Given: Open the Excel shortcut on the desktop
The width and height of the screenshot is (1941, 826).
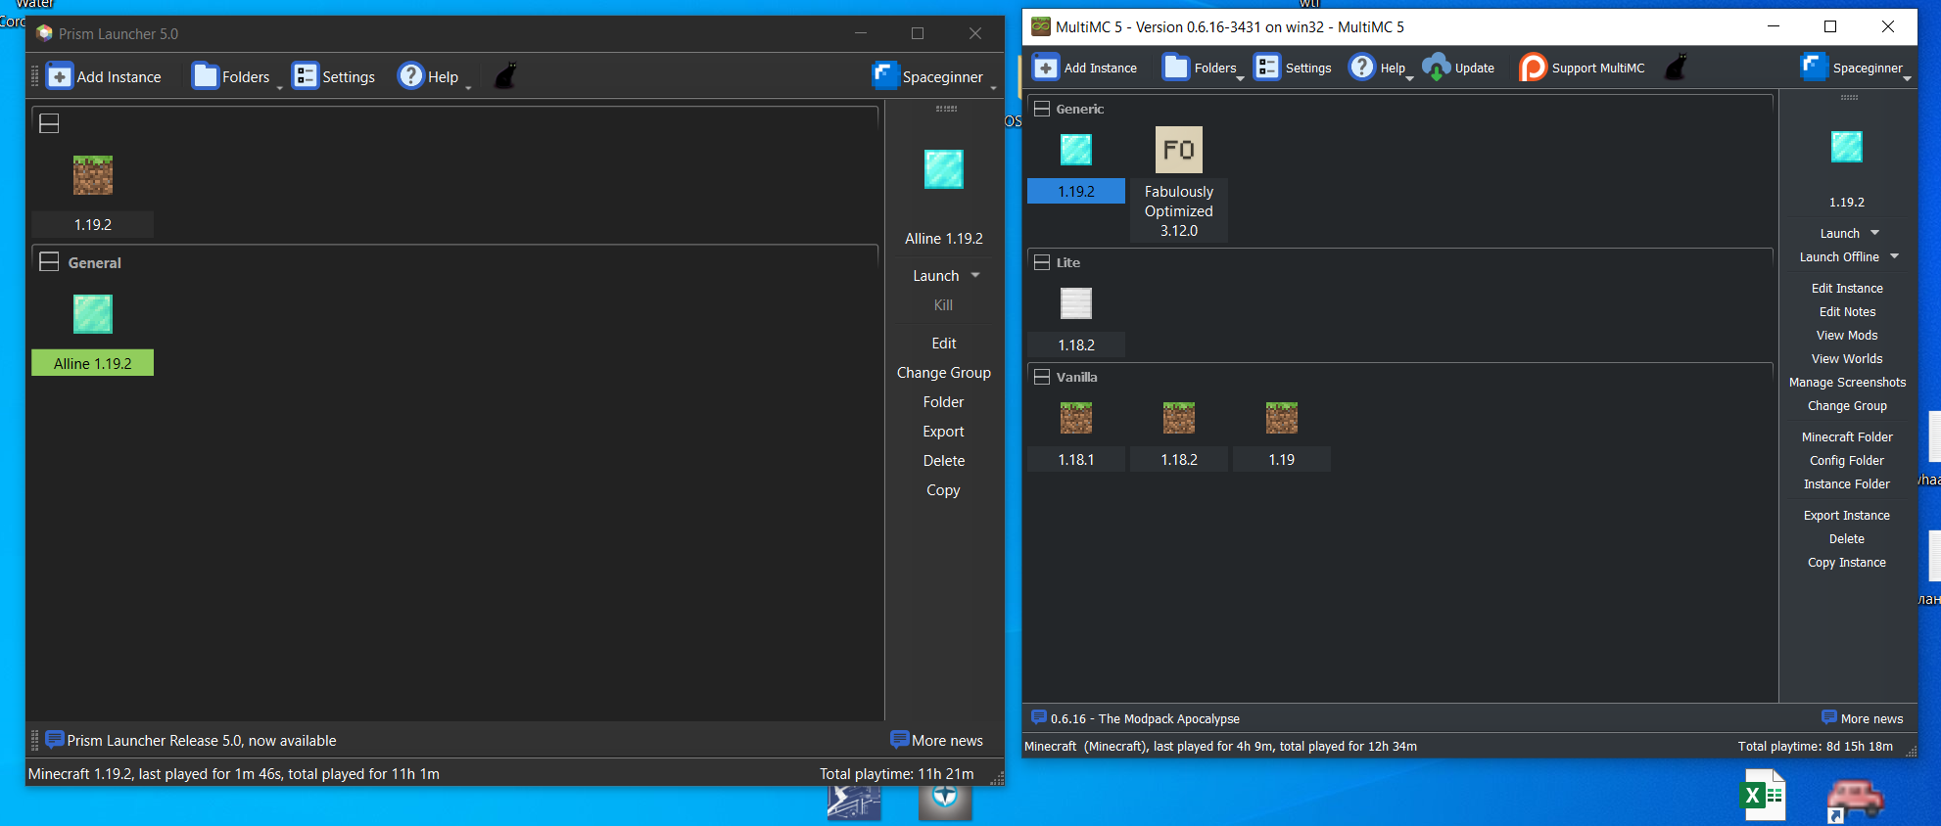Looking at the screenshot, I should coord(1764,796).
